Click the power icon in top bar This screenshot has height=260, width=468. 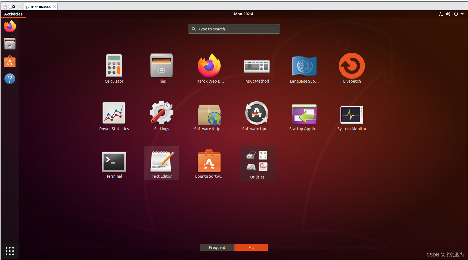456,14
